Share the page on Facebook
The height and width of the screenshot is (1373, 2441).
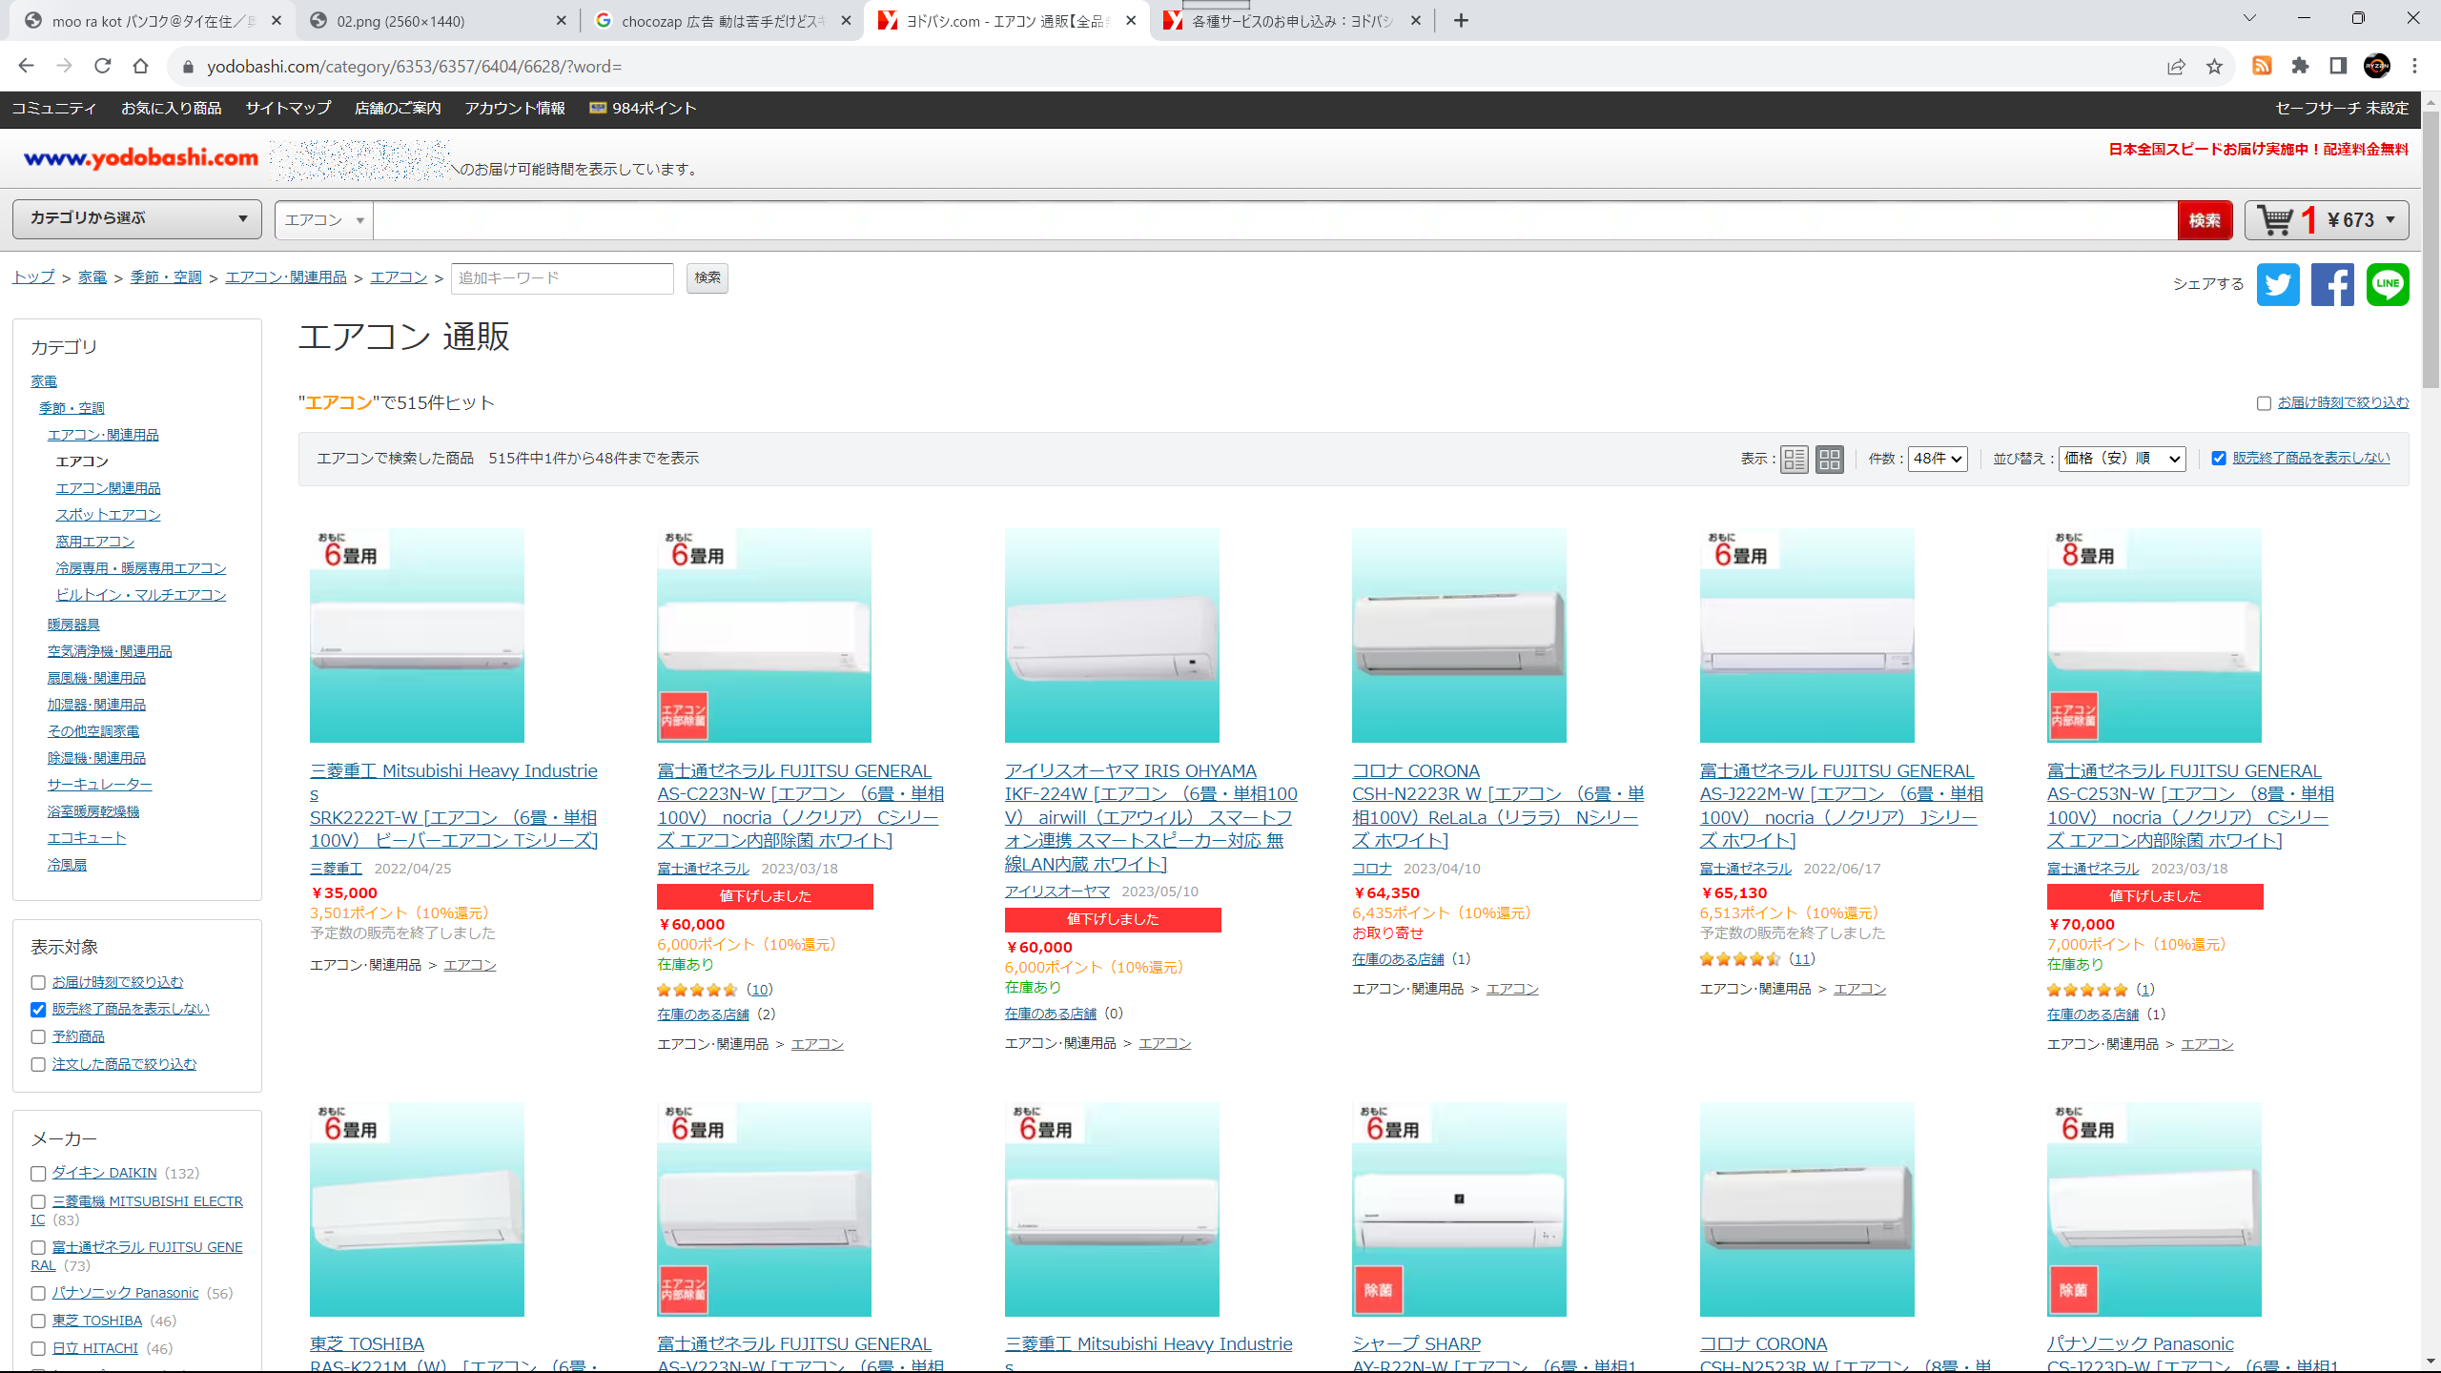coord(2332,284)
